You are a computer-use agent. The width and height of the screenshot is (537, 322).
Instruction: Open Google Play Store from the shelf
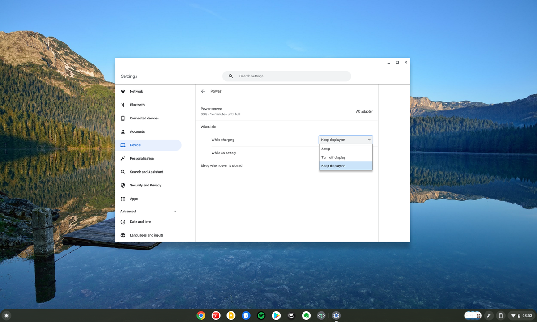[x=276, y=315]
